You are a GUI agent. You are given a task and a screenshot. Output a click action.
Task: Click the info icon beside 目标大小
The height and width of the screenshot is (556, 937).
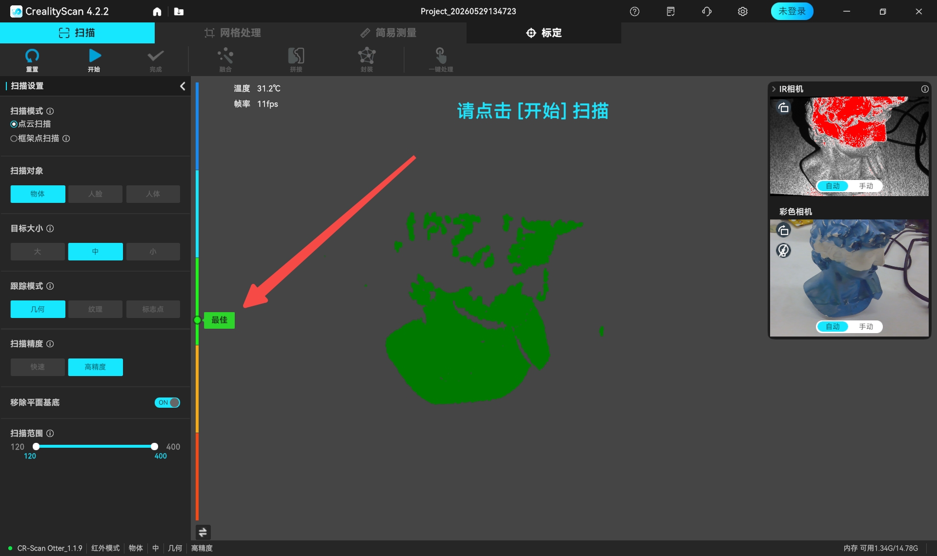[x=50, y=228]
